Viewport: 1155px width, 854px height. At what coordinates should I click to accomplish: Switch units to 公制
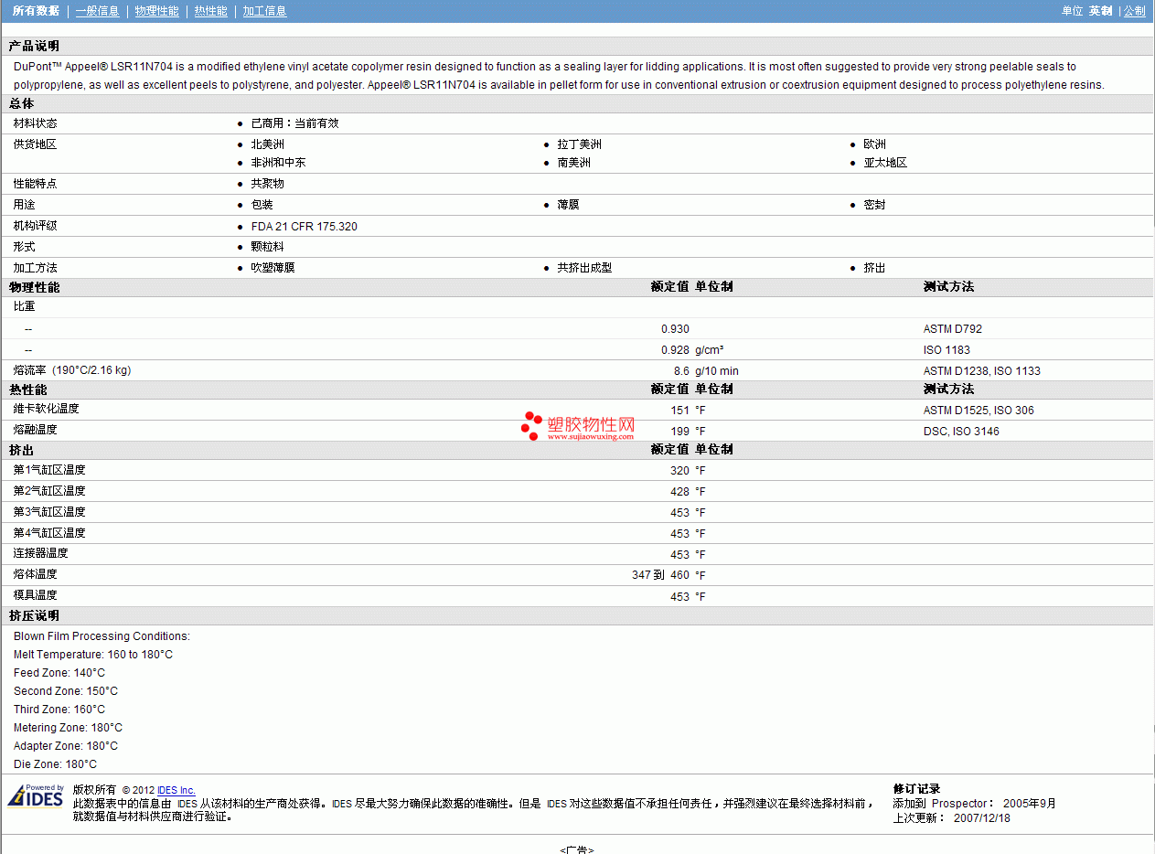tap(1134, 11)
